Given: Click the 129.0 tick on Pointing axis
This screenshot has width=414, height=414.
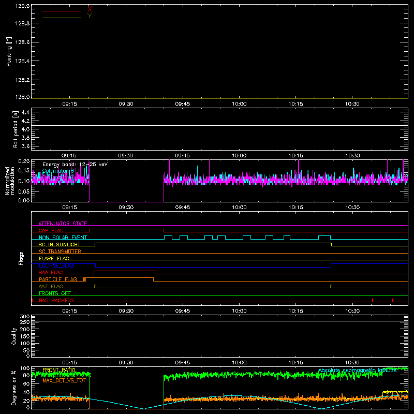Looking at the screenshot, I should [x=22, y=6].
